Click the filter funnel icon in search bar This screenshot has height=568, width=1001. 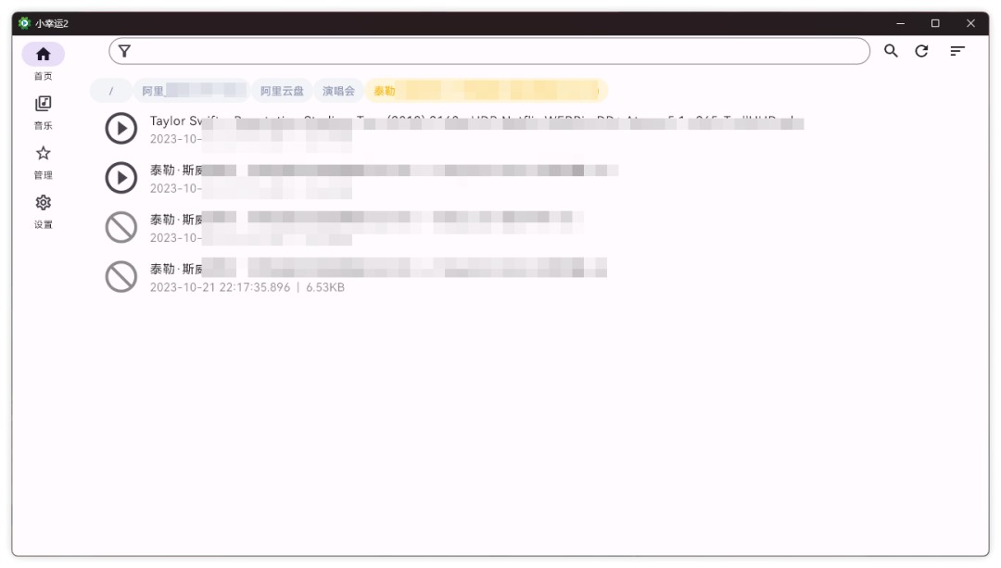click(124, 51)
